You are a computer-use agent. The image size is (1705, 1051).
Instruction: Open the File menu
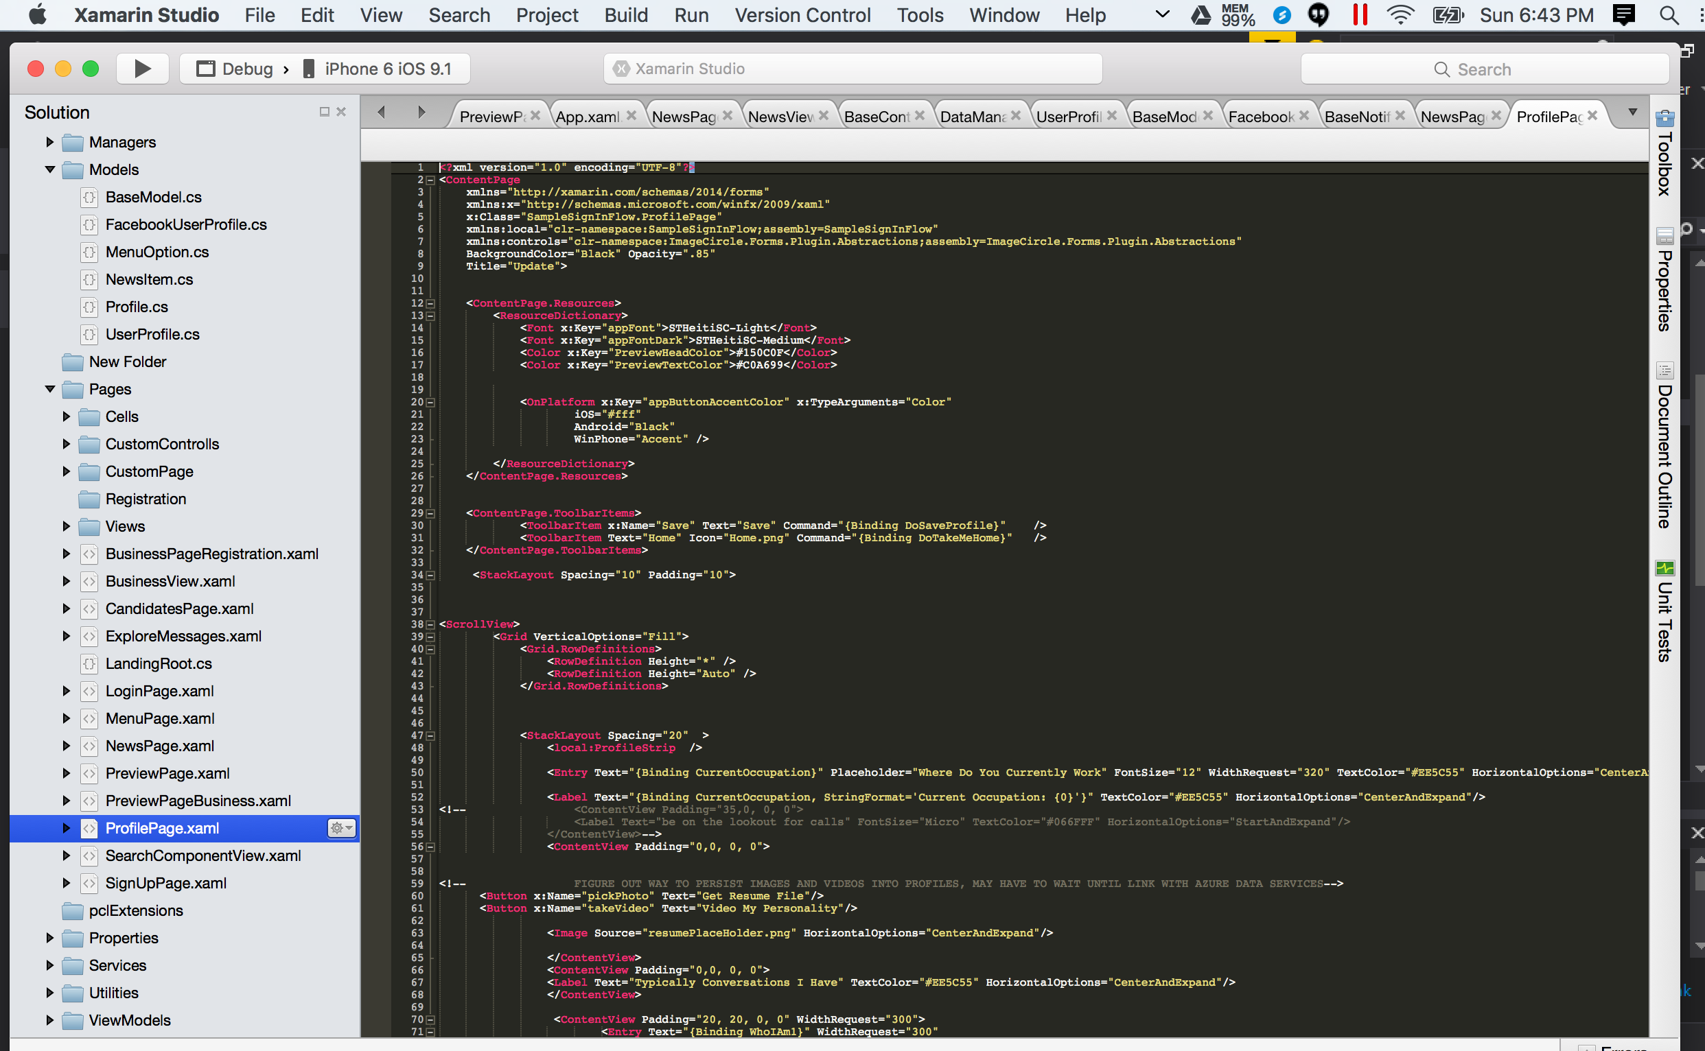click(x=259, y=14)
